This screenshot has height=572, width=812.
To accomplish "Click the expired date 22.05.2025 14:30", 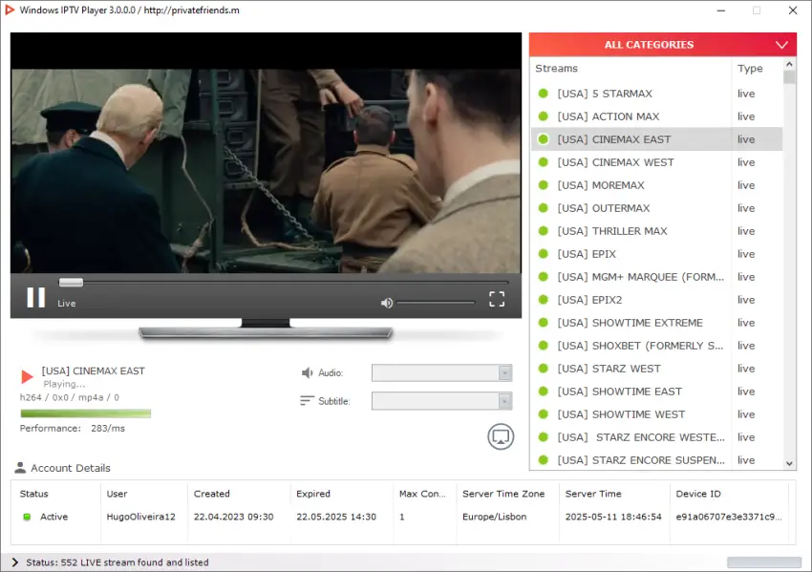I will coord(336,517).
